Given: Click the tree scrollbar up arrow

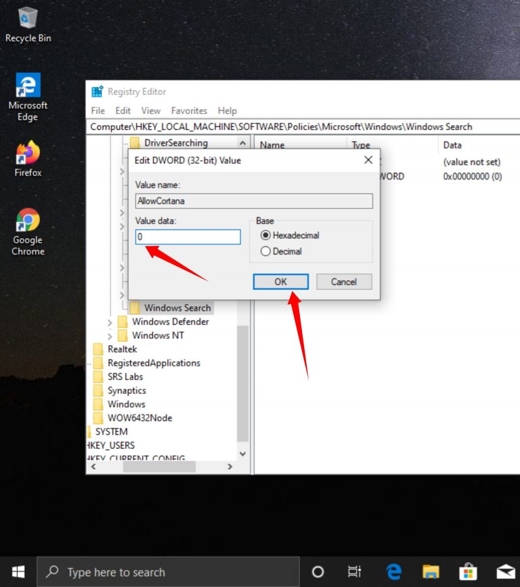Looking at the screenshot, I should [242, 143].
